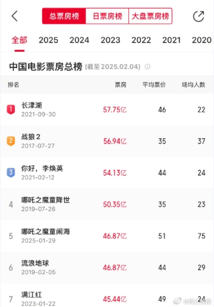Screen dimensions: 214x307
Task: Open the 哪吒之魔童闹海 movie entry
Action: pos(107,236)
